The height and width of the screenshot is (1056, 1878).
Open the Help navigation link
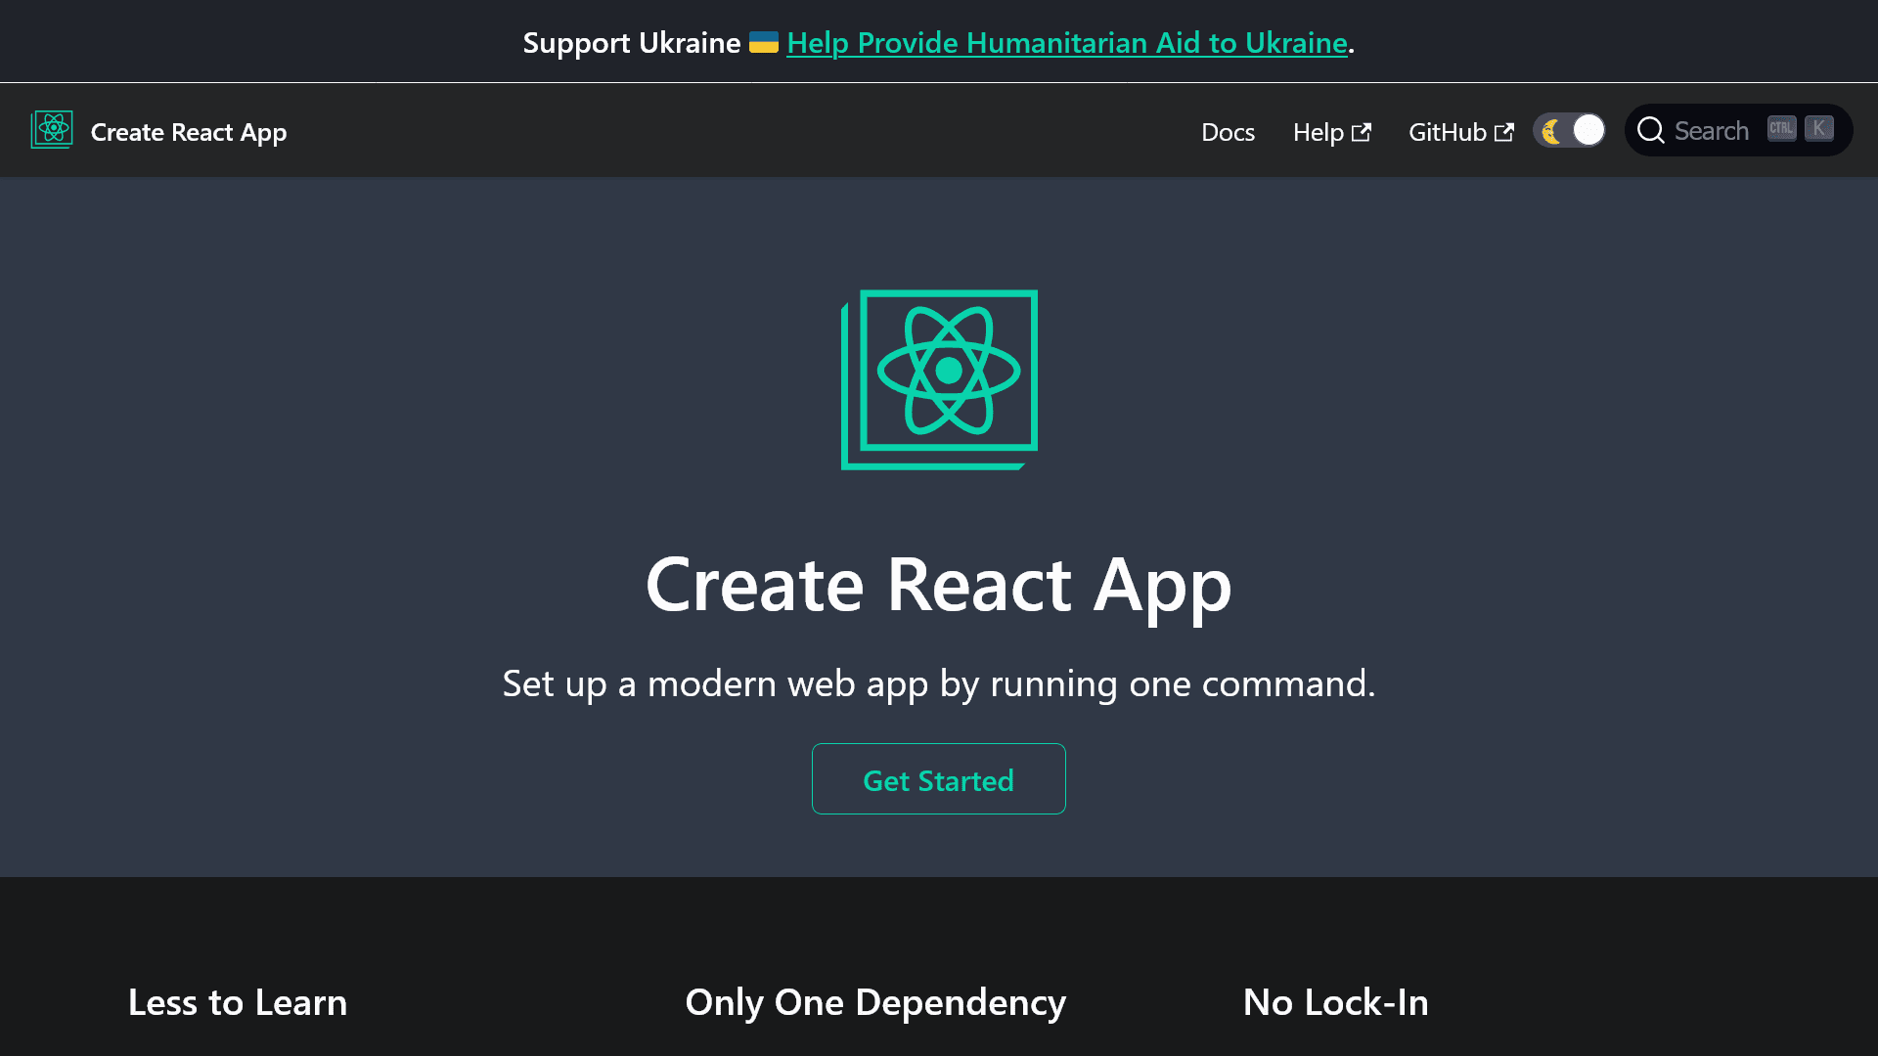click(1331, 132)
